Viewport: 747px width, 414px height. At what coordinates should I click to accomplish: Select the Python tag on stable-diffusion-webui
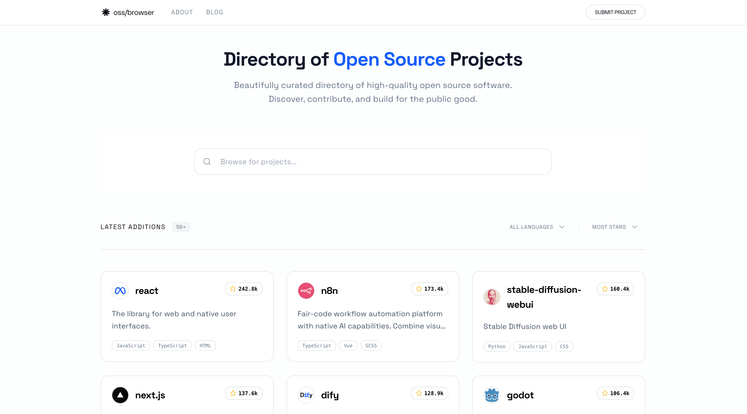(496, 346)
